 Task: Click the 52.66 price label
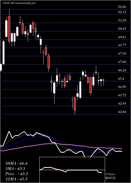(122, 7)
